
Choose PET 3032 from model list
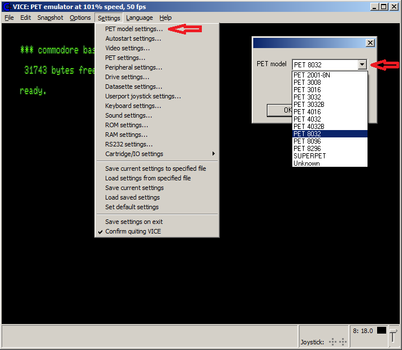pos(330,97)
